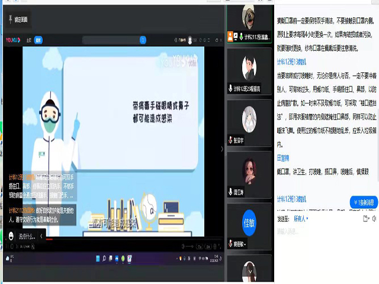Pause the Youku video playback
Screen dimensions: 379x284
pyautogui.click(x=7, y=247)
